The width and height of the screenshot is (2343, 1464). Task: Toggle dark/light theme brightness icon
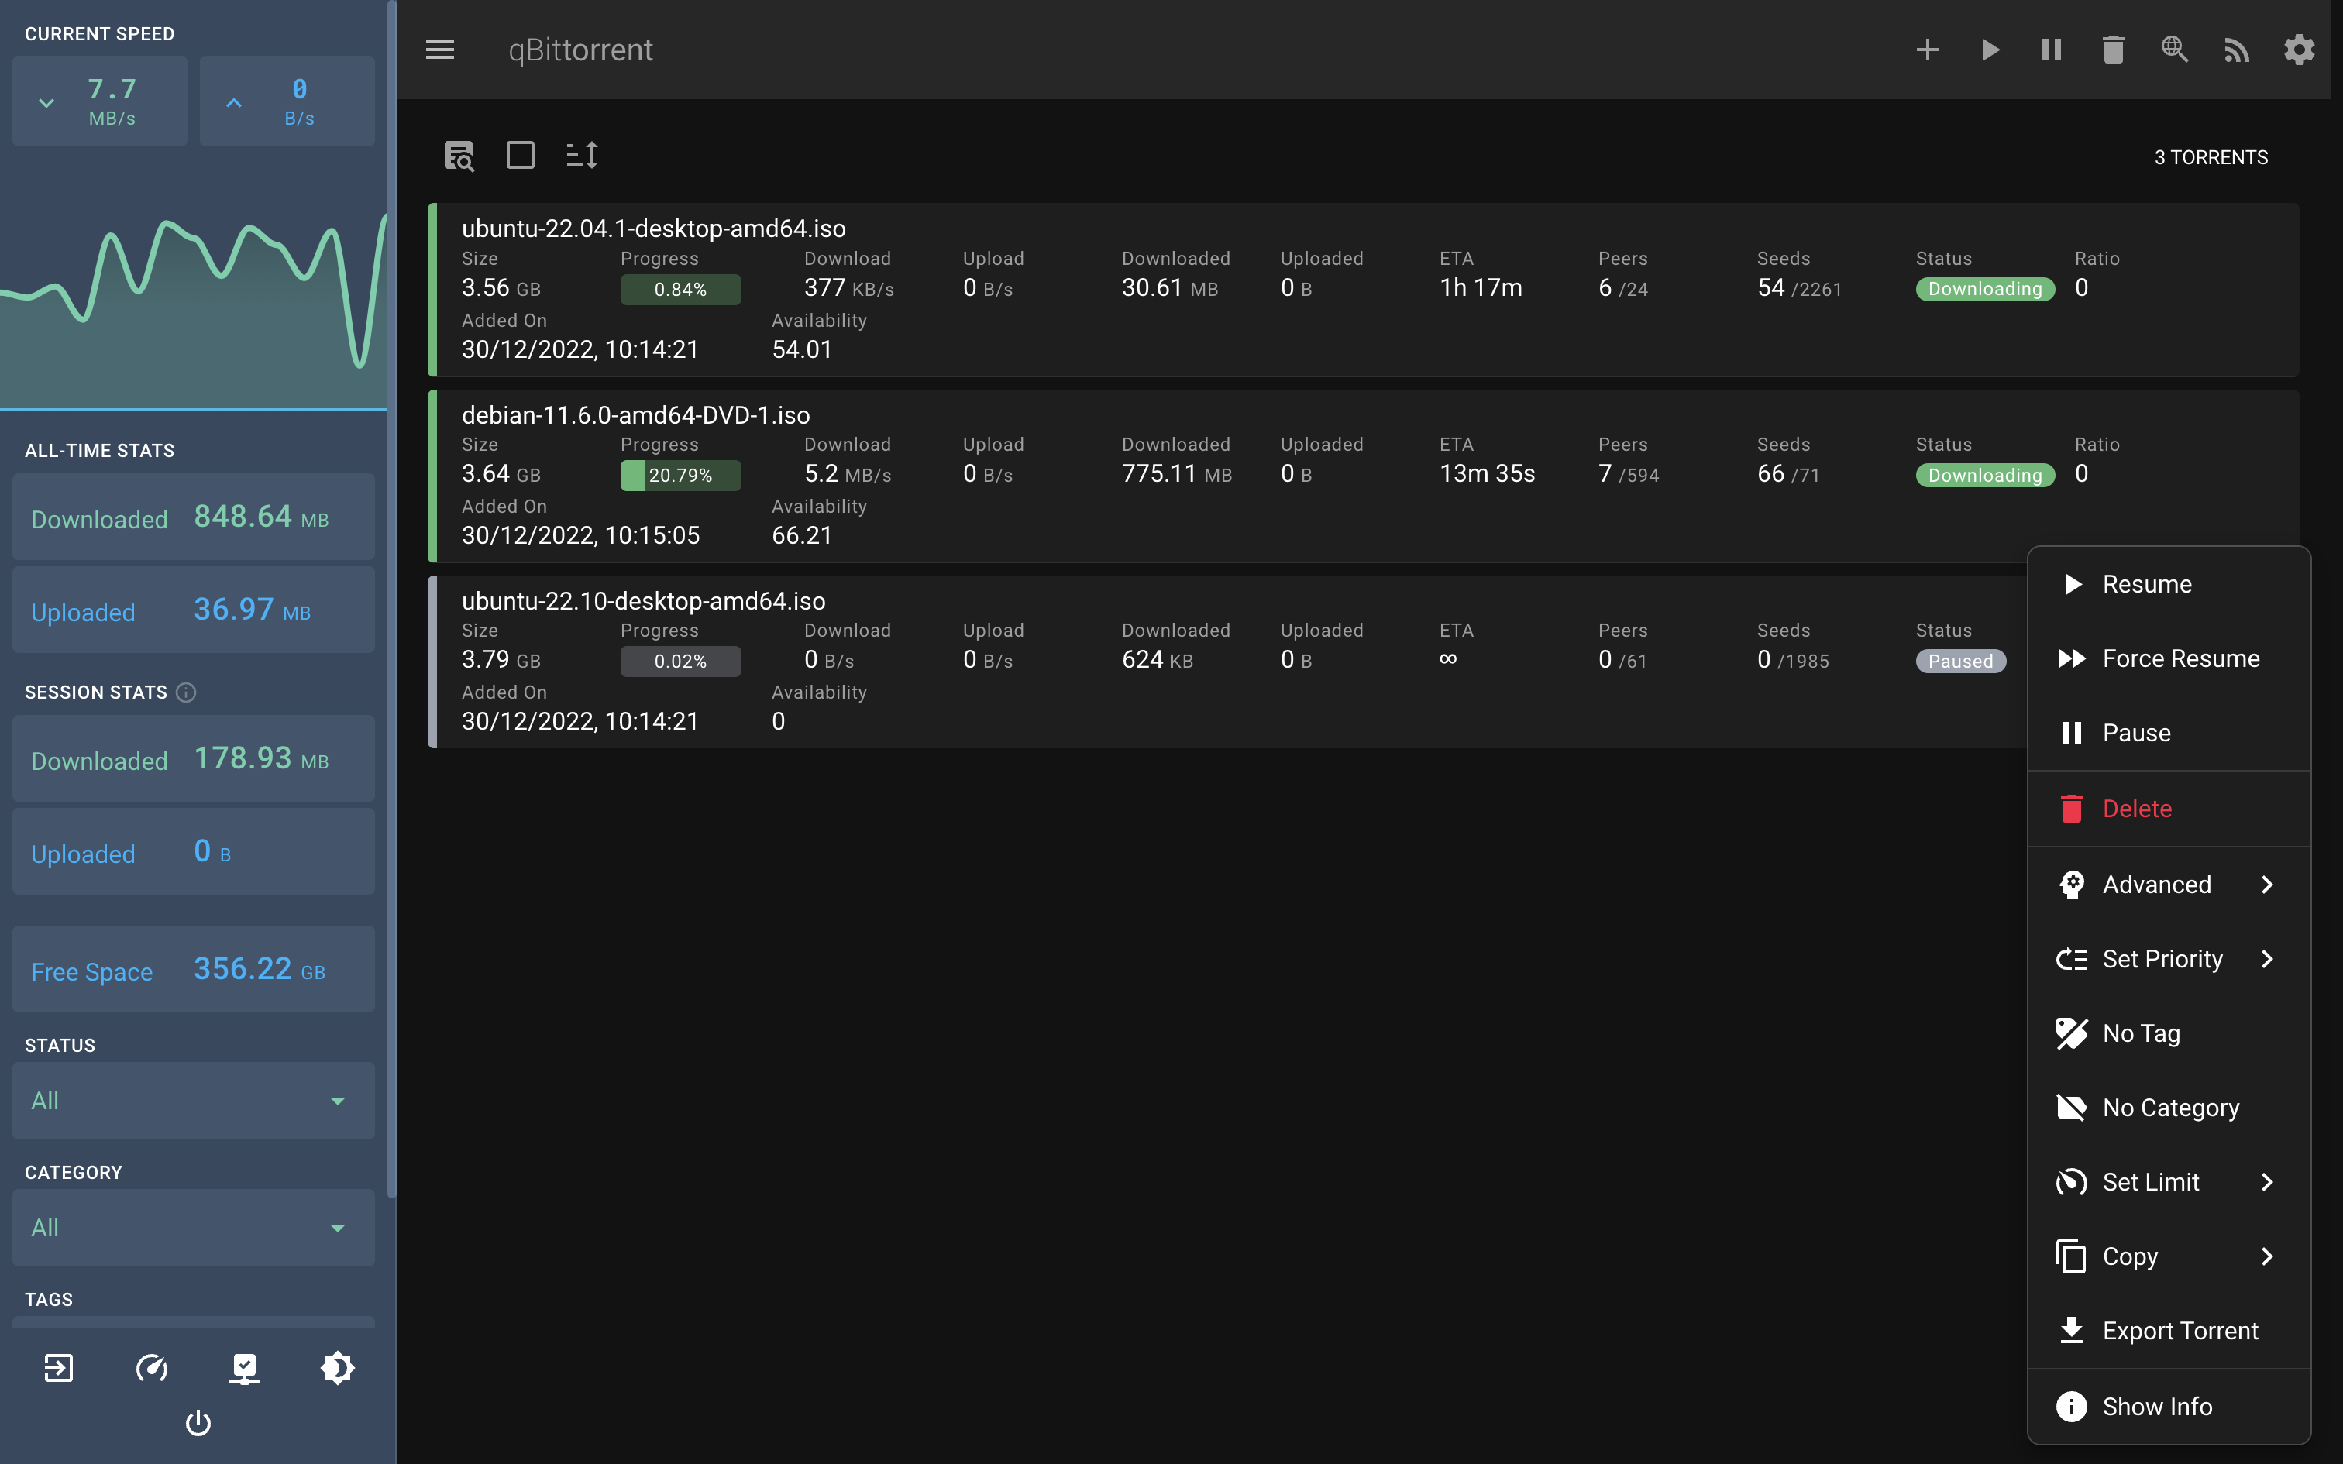[337, 1367]
